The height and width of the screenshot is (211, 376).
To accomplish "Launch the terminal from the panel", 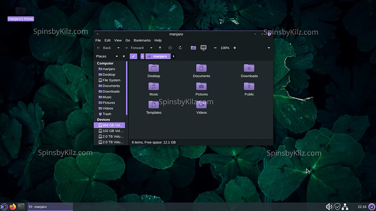I will click(21, 206).
